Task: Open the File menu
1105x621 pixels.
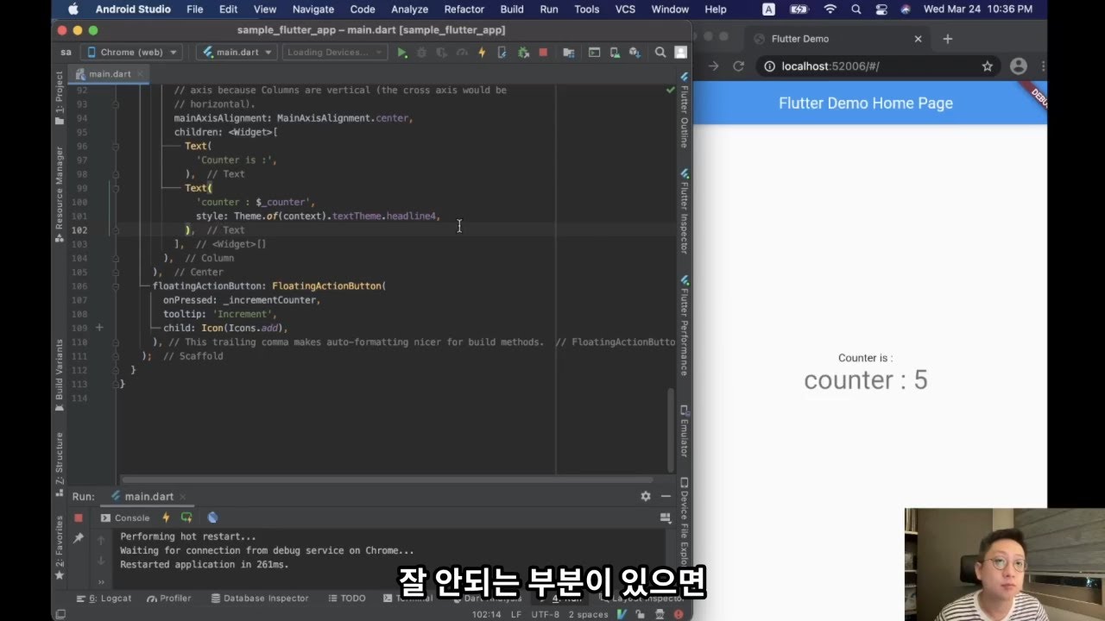Action: (x=195, y=9)
